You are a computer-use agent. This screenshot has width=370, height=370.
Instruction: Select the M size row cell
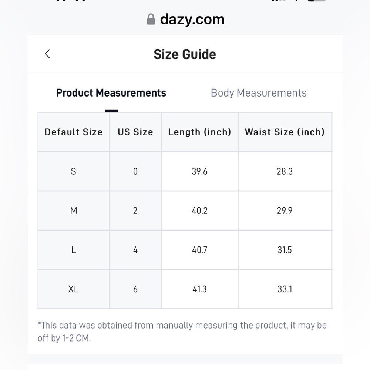click(x=74, y=211)
